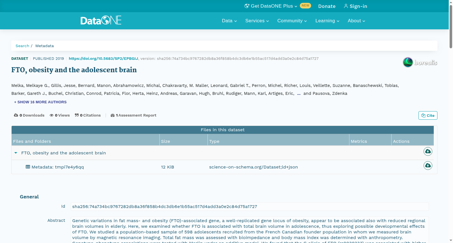Click the Abstract text box
Viewport: 453px width, 243px height.
pos(250,230)
